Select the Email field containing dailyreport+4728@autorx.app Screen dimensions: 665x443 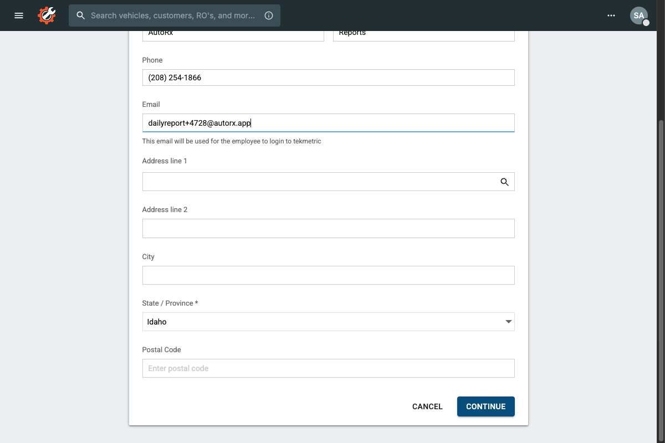coord(328,122)
